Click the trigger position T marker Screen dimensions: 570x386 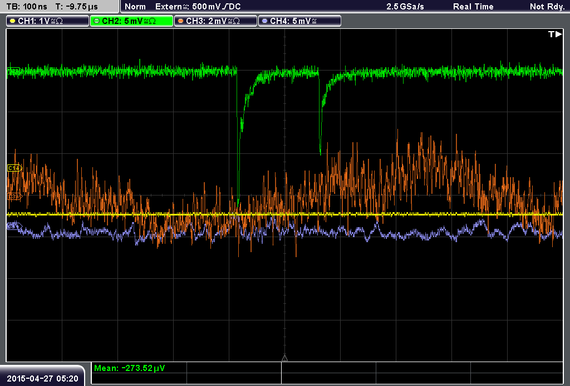click(555, 34)
